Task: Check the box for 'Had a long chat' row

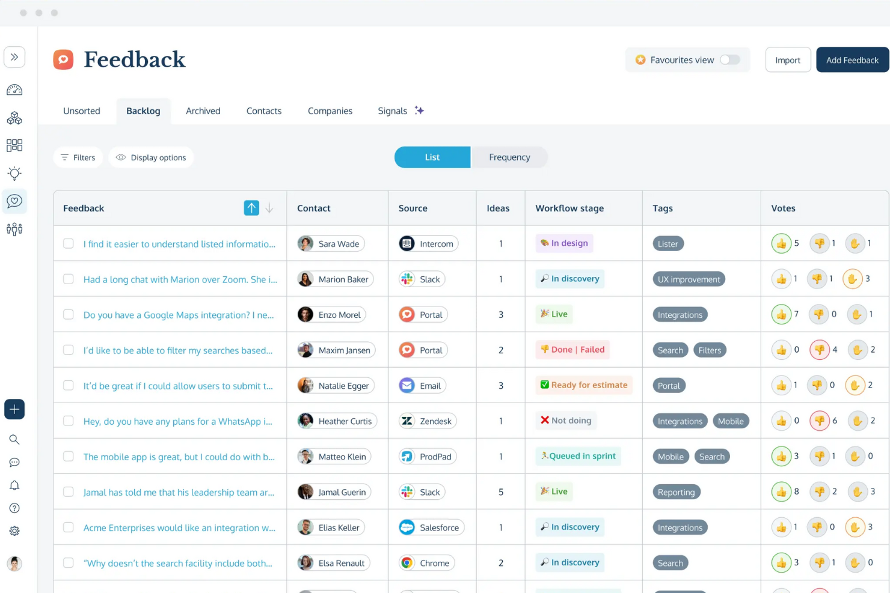Action: tap(69, 279)
